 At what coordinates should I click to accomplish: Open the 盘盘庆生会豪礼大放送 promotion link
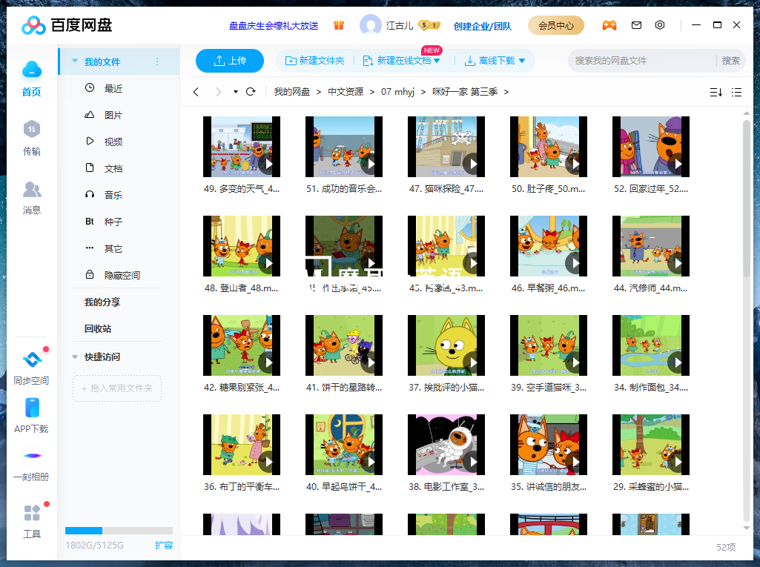pos(275,24)
